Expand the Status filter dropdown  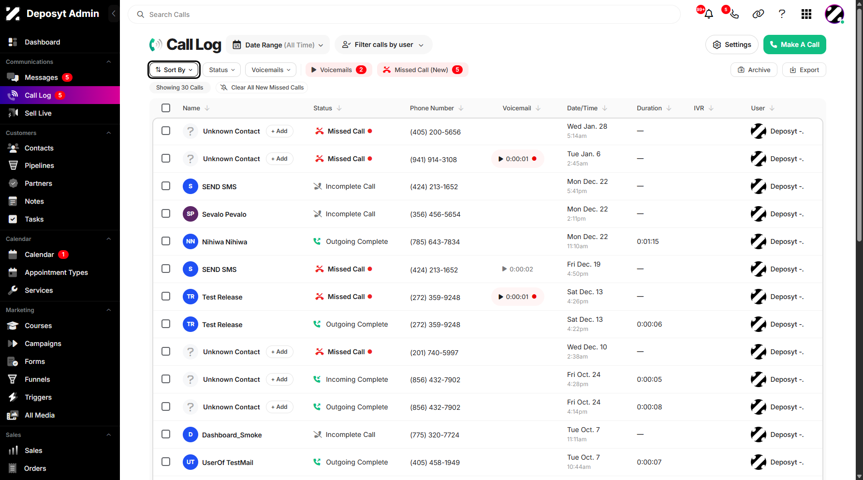pyautogui.click(x=221, y=70)
